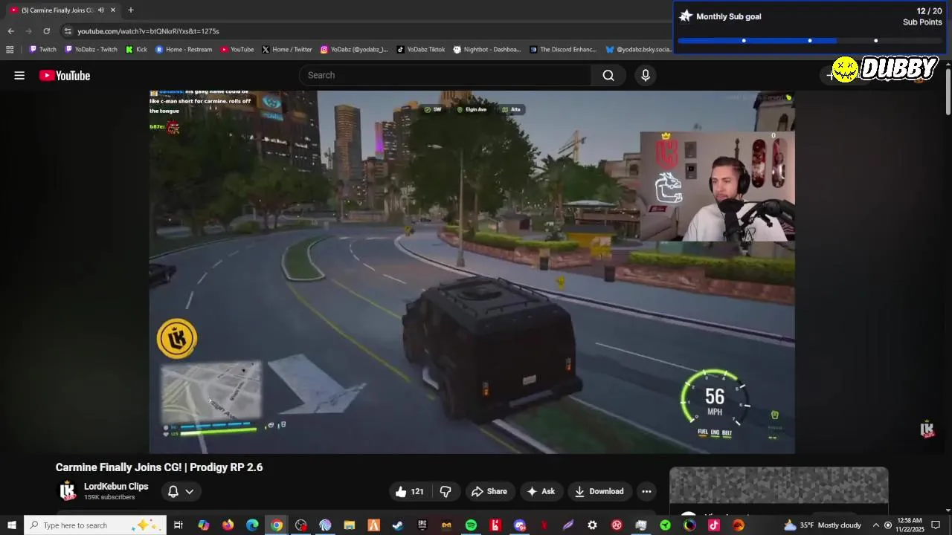Screen dimensions: 952x535
Task: Switch to Chrome on the taskbar
Action: [x=277, y=525]
